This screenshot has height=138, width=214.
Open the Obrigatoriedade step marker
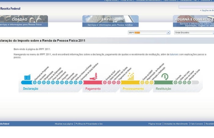coord(44,82)
